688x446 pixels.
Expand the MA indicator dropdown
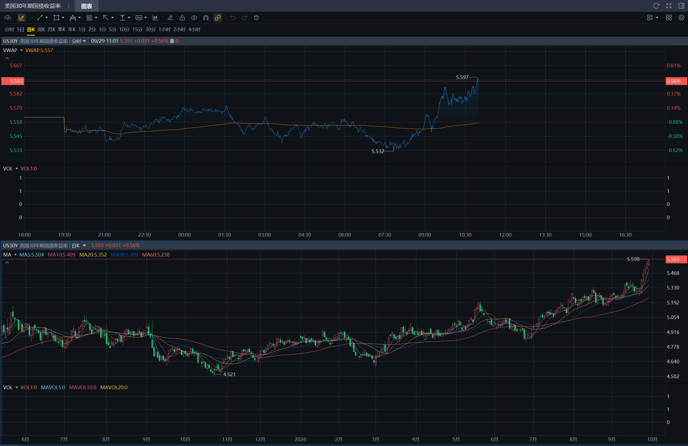pyautogui.click(x=15, y=255)
